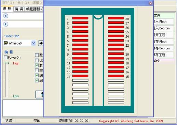Click the black right-arrow button beside chip selector

(41, 43)
